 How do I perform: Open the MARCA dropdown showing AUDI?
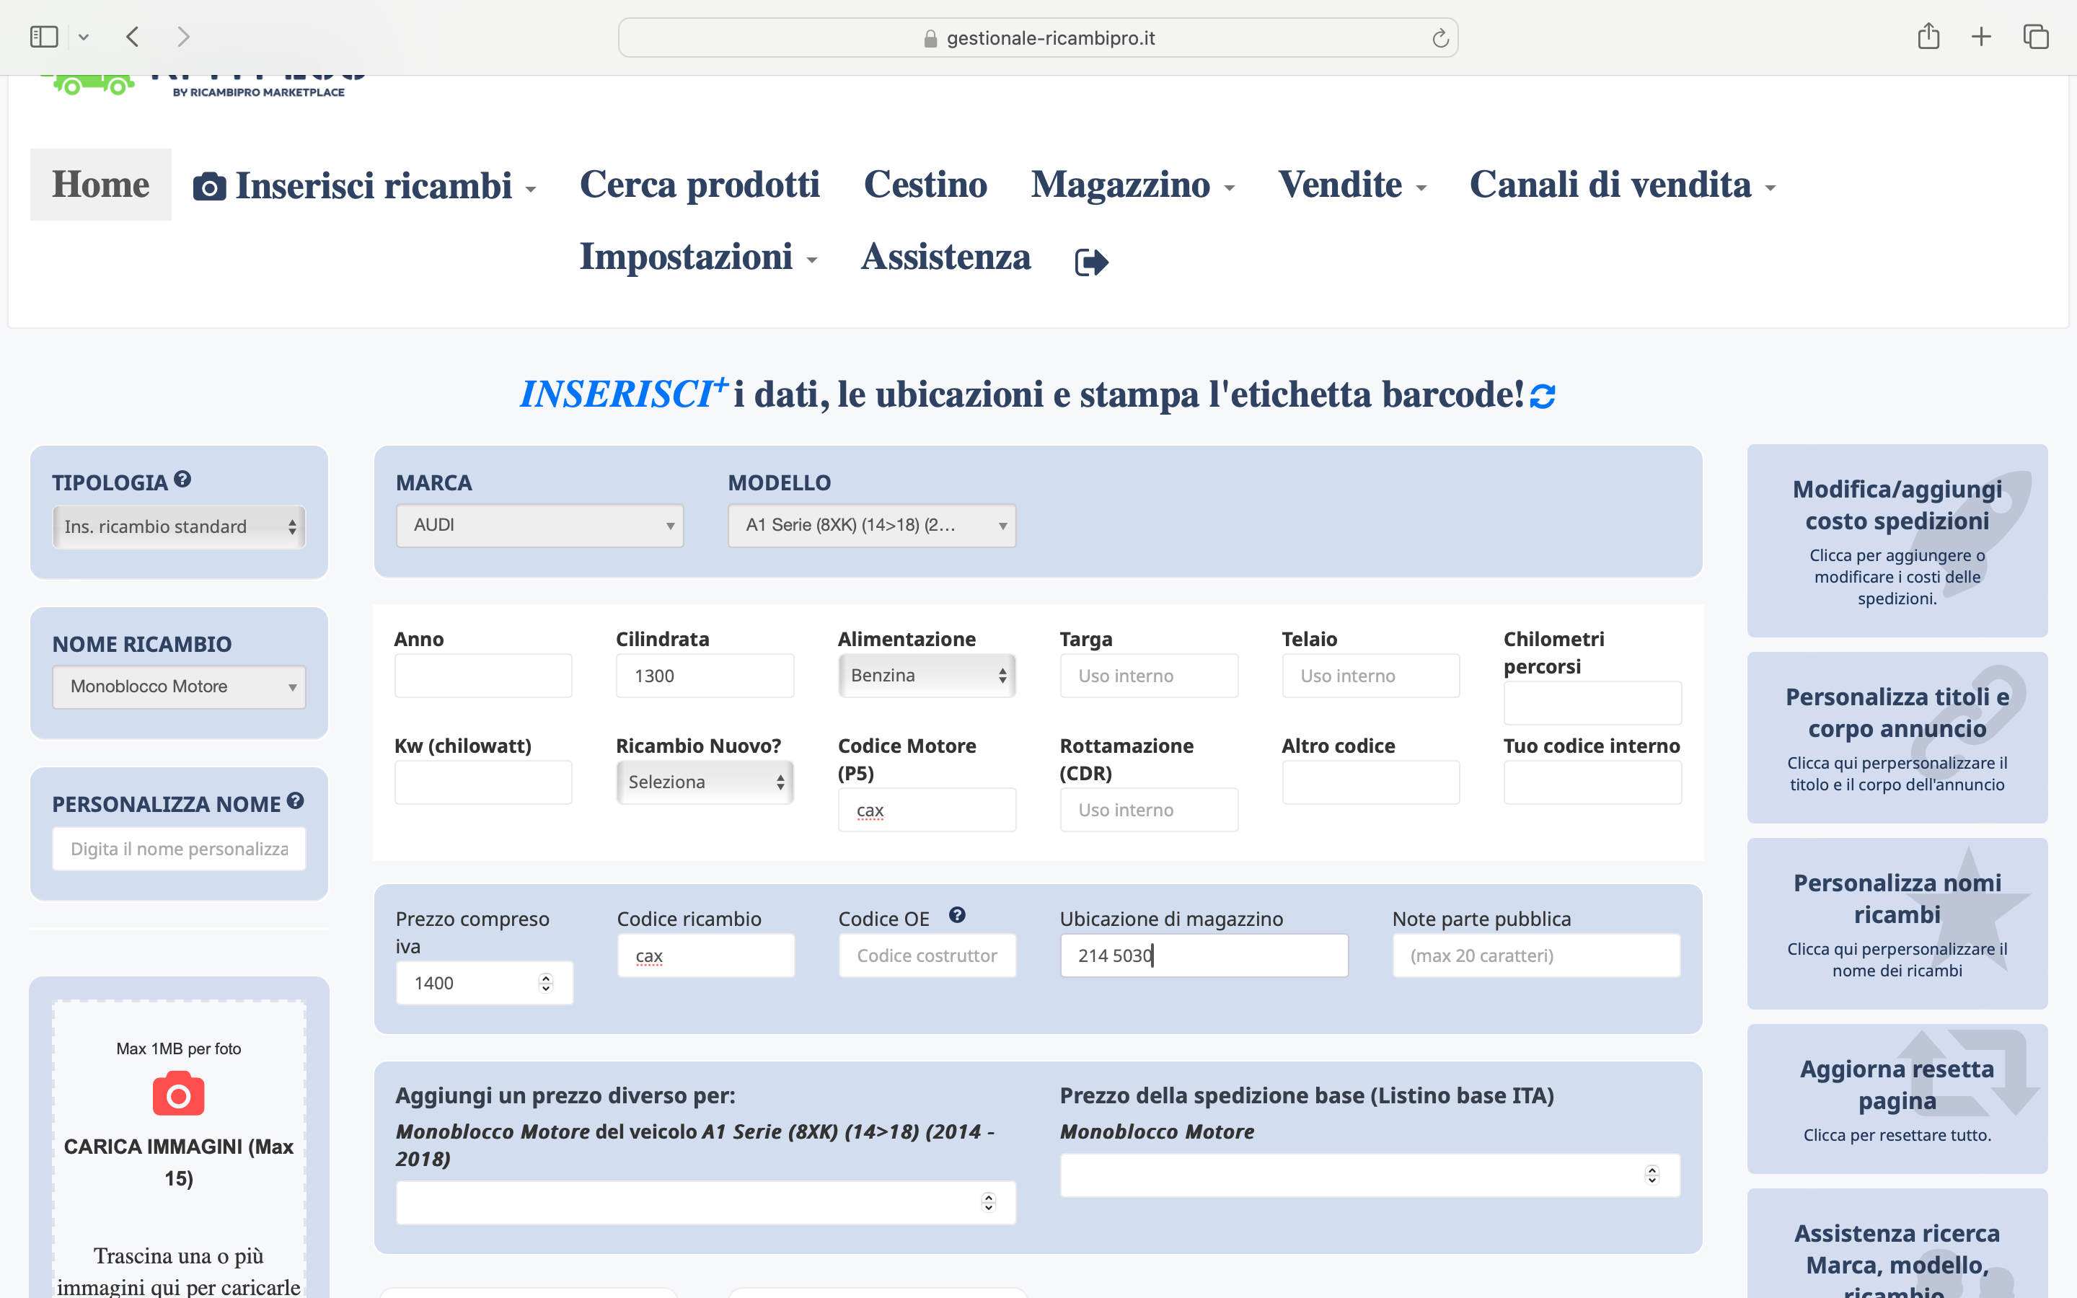540,526
